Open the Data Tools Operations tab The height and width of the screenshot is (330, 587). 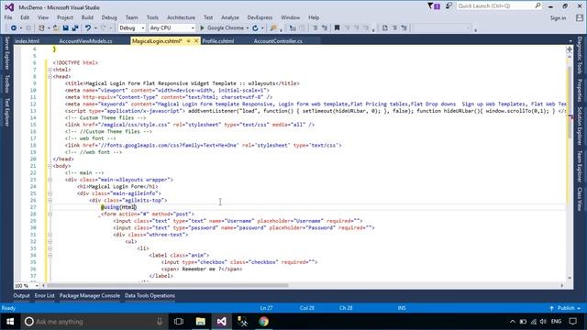pyautogui.click(x=150, y=295)
